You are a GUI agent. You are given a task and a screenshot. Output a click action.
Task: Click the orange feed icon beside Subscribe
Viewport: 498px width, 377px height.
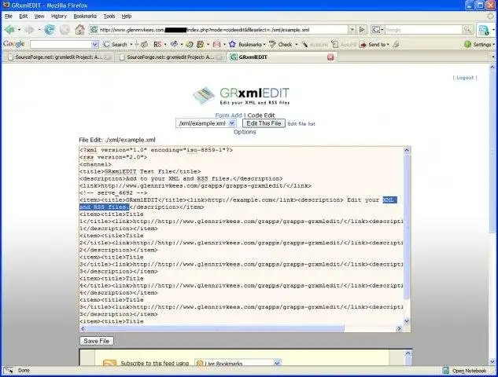point(109,364)
